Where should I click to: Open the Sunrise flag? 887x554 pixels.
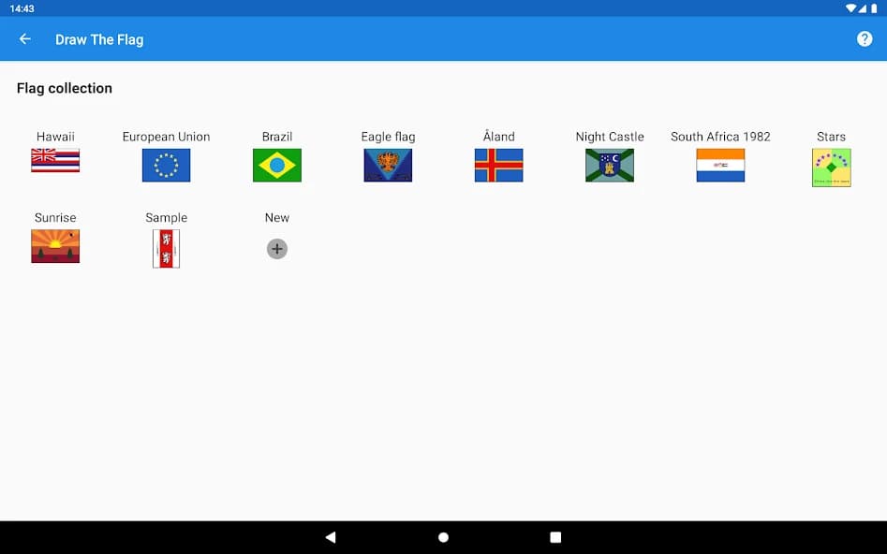click(55, 246)
